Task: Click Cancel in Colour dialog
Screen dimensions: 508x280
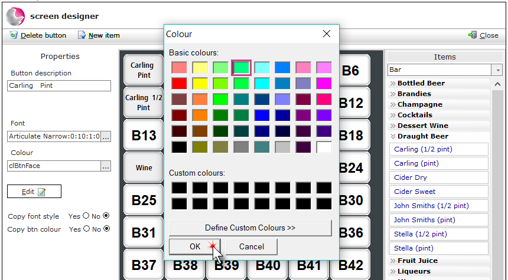Action: coord(252,247)
